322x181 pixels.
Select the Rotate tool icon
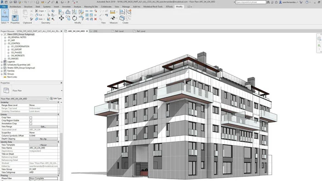pos(75,18)
